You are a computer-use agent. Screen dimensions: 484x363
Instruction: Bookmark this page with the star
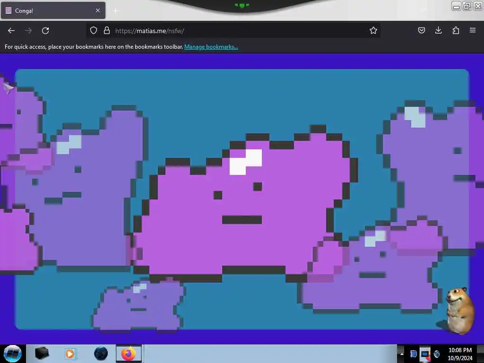click(373, 30)
